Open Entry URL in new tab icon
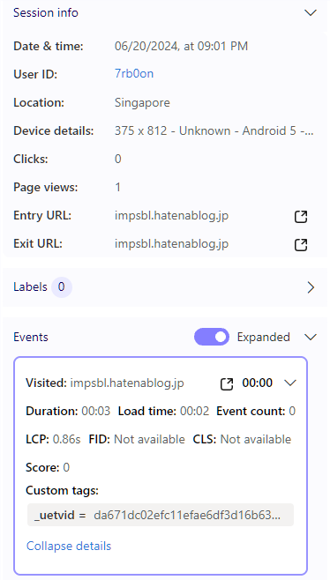 pyautogui.click(x=301, y=217)
